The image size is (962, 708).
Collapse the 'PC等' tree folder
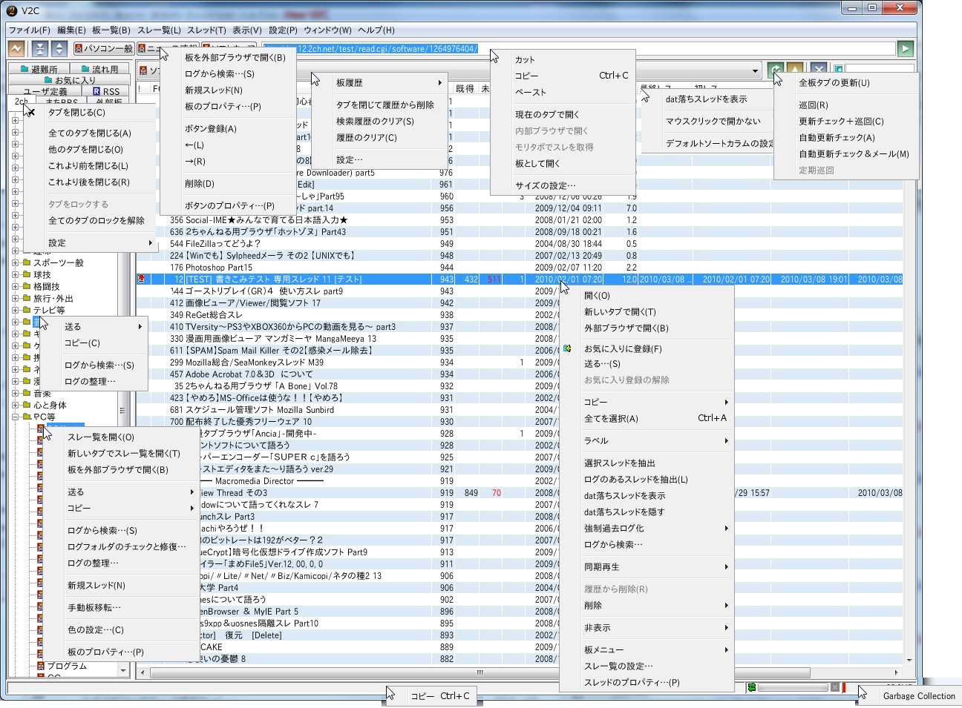pos(16,417)
